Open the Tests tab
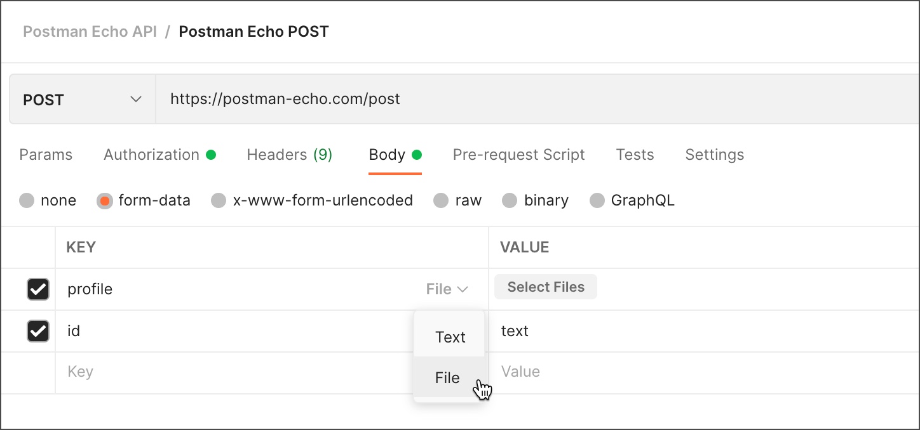920x430 pixels. tap(635, 155)
